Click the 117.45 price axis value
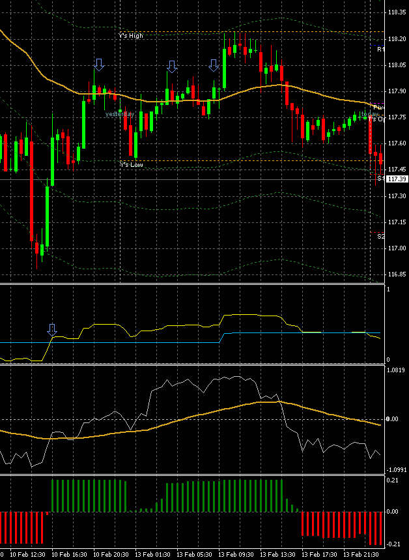 pos(397,169)
